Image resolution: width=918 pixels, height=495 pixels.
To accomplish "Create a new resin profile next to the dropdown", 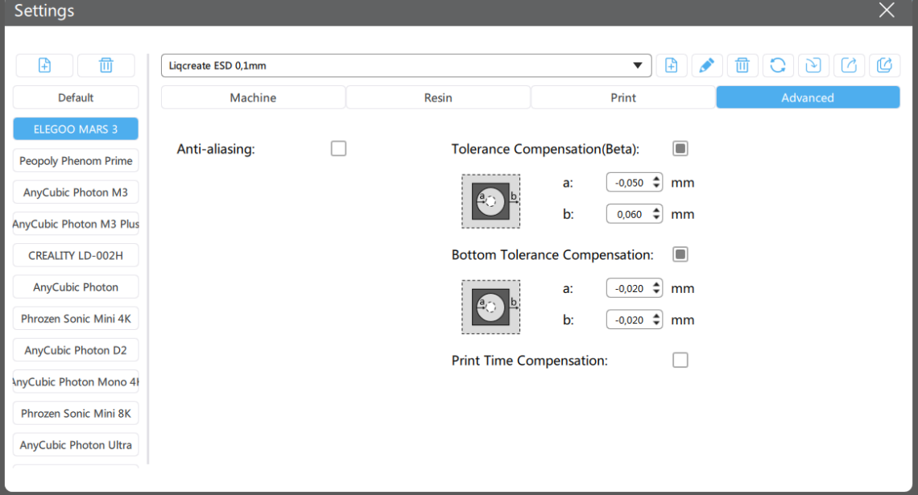I will point(672,65).
